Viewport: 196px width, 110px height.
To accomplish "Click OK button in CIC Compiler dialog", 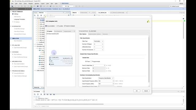I will click(x=137, y=91).
